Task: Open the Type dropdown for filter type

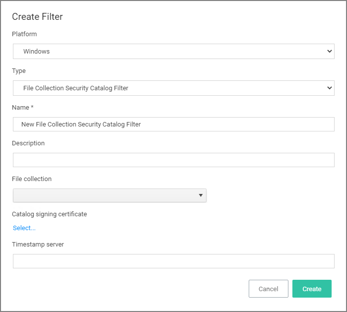Action: point(174,88)
